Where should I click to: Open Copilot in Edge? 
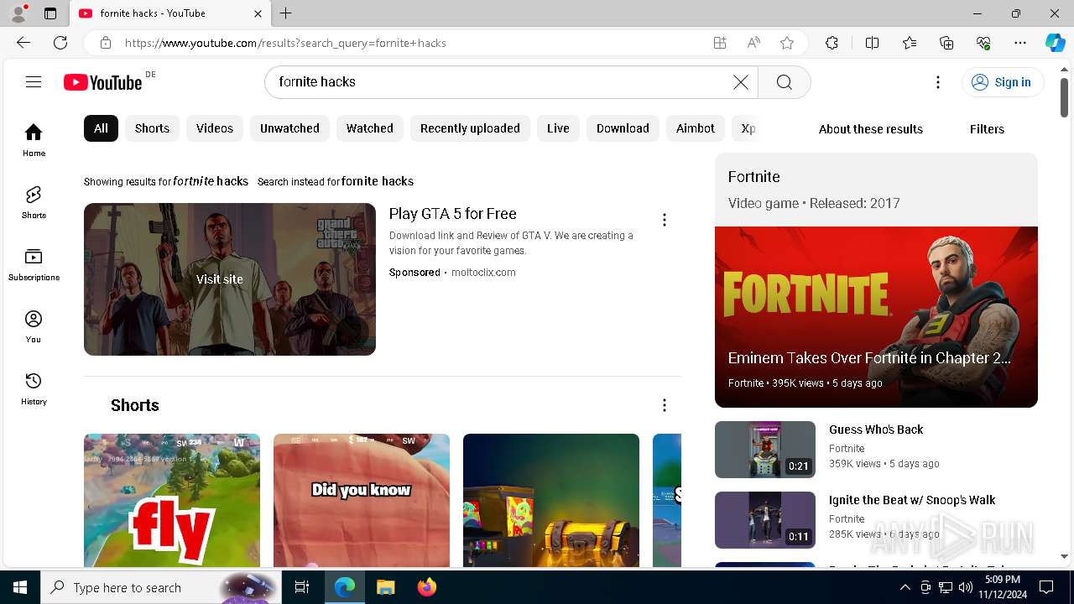pyautogui.click(x=1055, y=43)
